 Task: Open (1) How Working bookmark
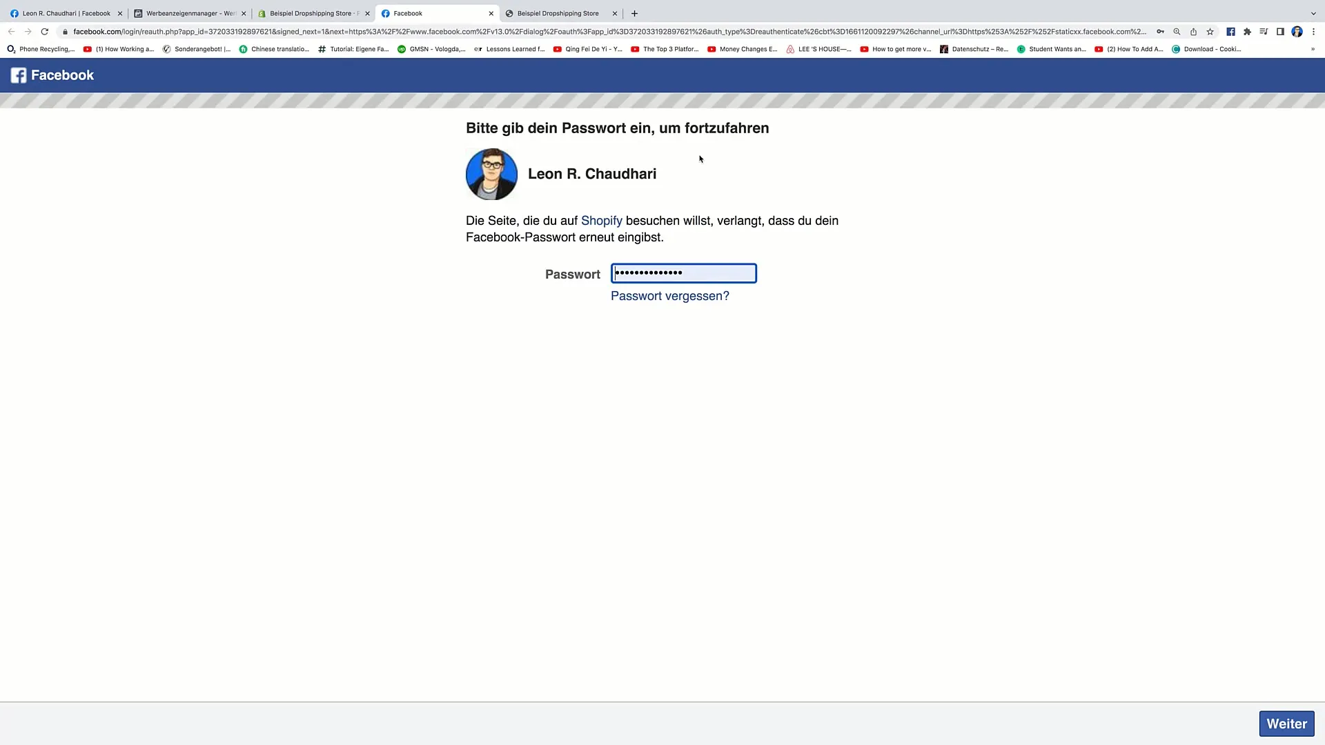119,49
